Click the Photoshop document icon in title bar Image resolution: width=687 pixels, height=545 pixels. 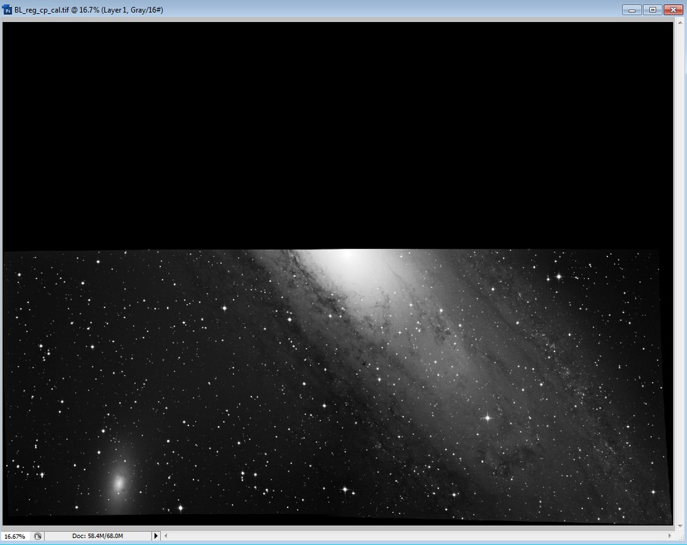(8, 10)
